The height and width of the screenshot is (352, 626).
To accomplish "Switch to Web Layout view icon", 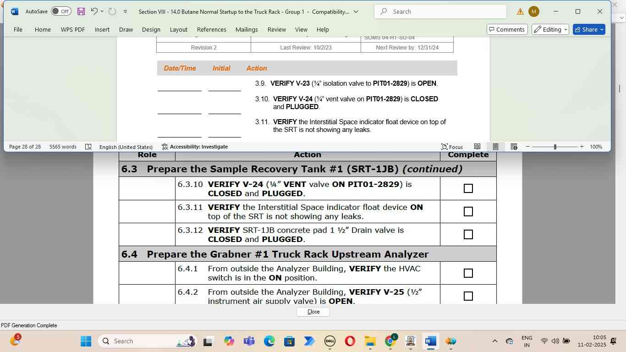I will point(514,147).
